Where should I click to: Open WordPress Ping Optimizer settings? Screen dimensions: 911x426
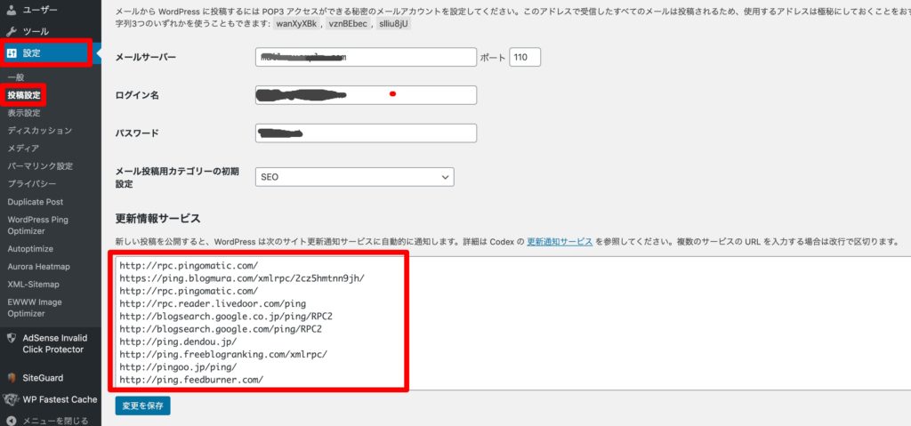pyautogui.click(x=37, y=226)
